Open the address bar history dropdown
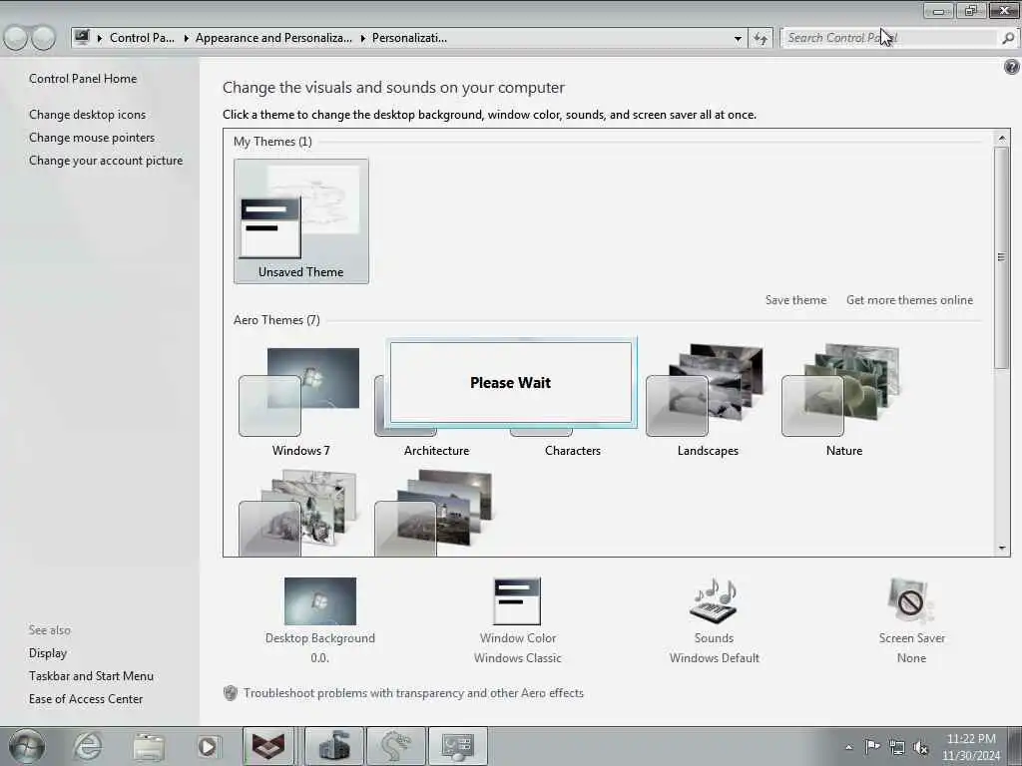The image size is (1022, 766). (738, 39)
